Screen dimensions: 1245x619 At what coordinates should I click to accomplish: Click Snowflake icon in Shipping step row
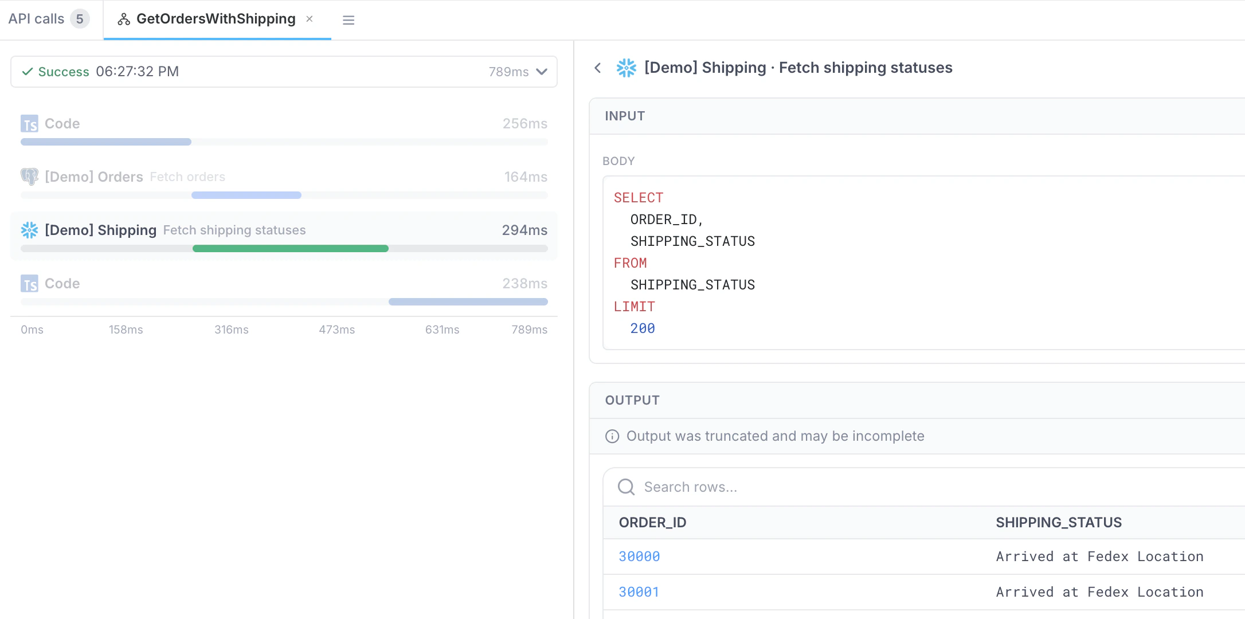tap(29, 230)
